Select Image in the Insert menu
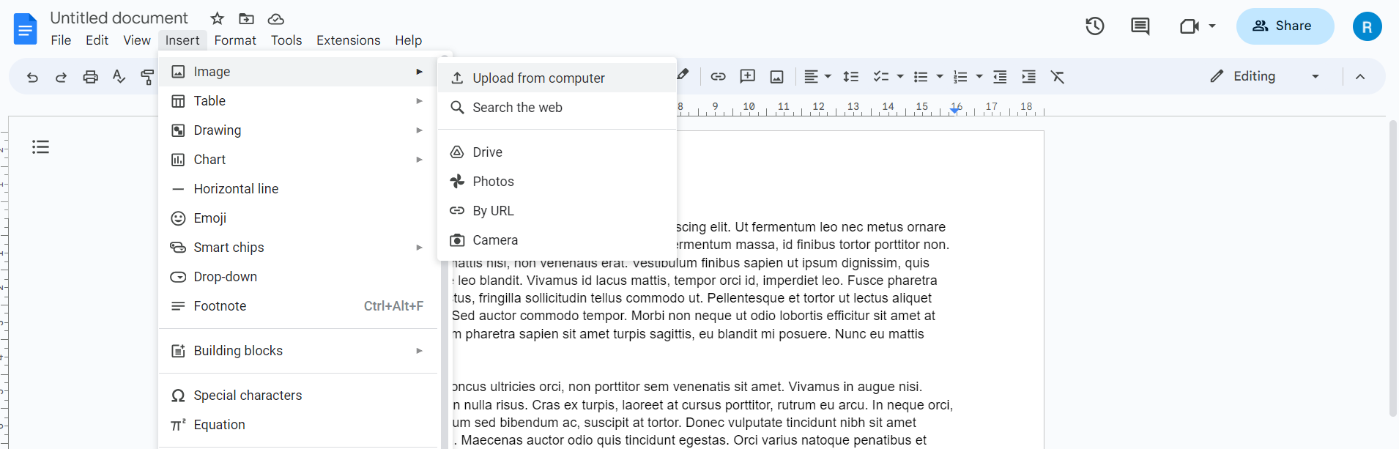 click(298, 72)
